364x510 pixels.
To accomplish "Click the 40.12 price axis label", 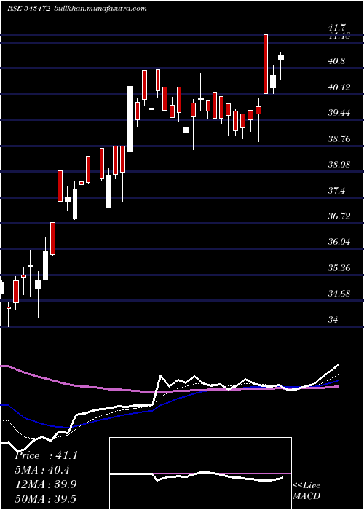I will [x=340, y=87].
